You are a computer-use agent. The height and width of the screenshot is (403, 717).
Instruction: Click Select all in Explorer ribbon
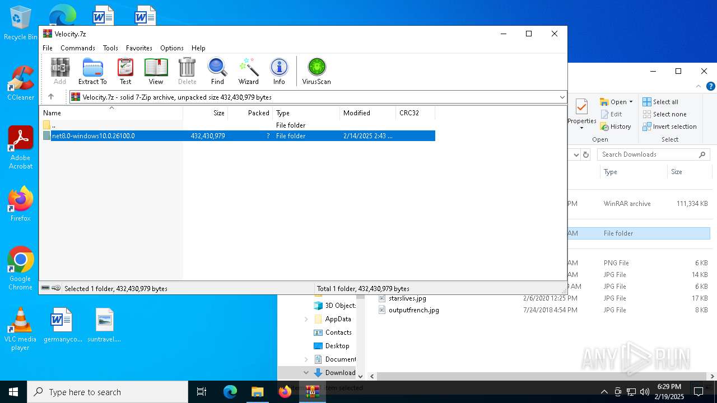click(660, 102)
